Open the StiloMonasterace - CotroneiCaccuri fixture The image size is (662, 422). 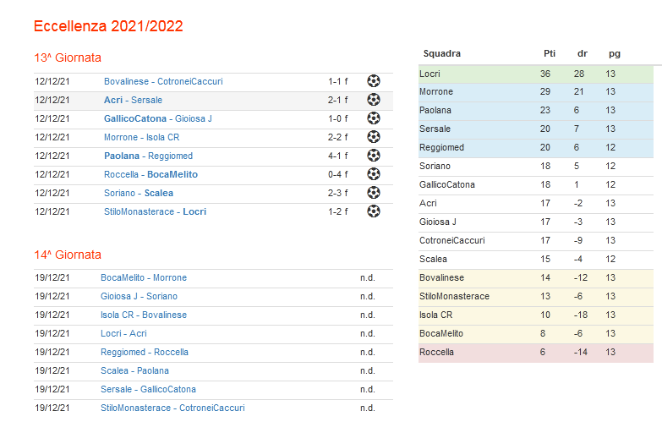tap(172, 408)
